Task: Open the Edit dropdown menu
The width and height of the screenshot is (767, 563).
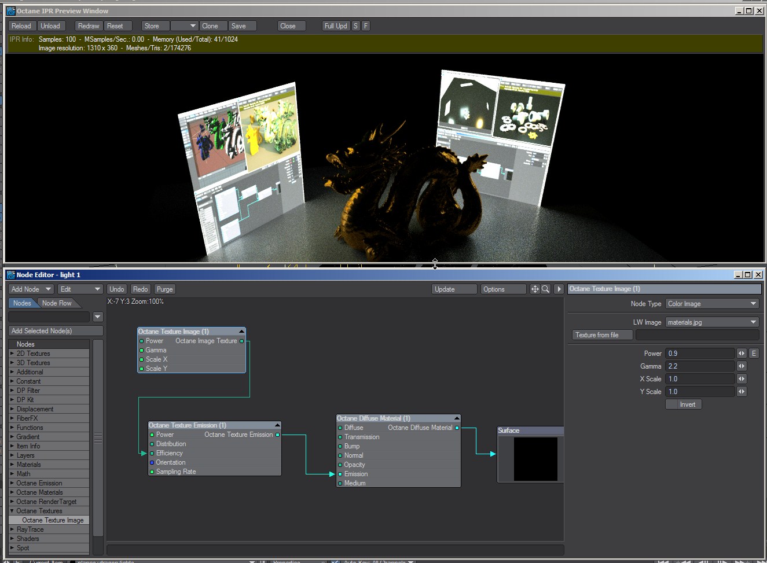Action: (80, 289)
